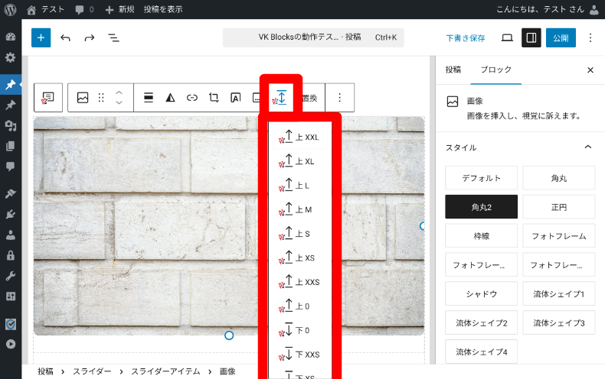The image size is (605, 379).
Task: Insert a link on the image
Action: click(191, 98)
